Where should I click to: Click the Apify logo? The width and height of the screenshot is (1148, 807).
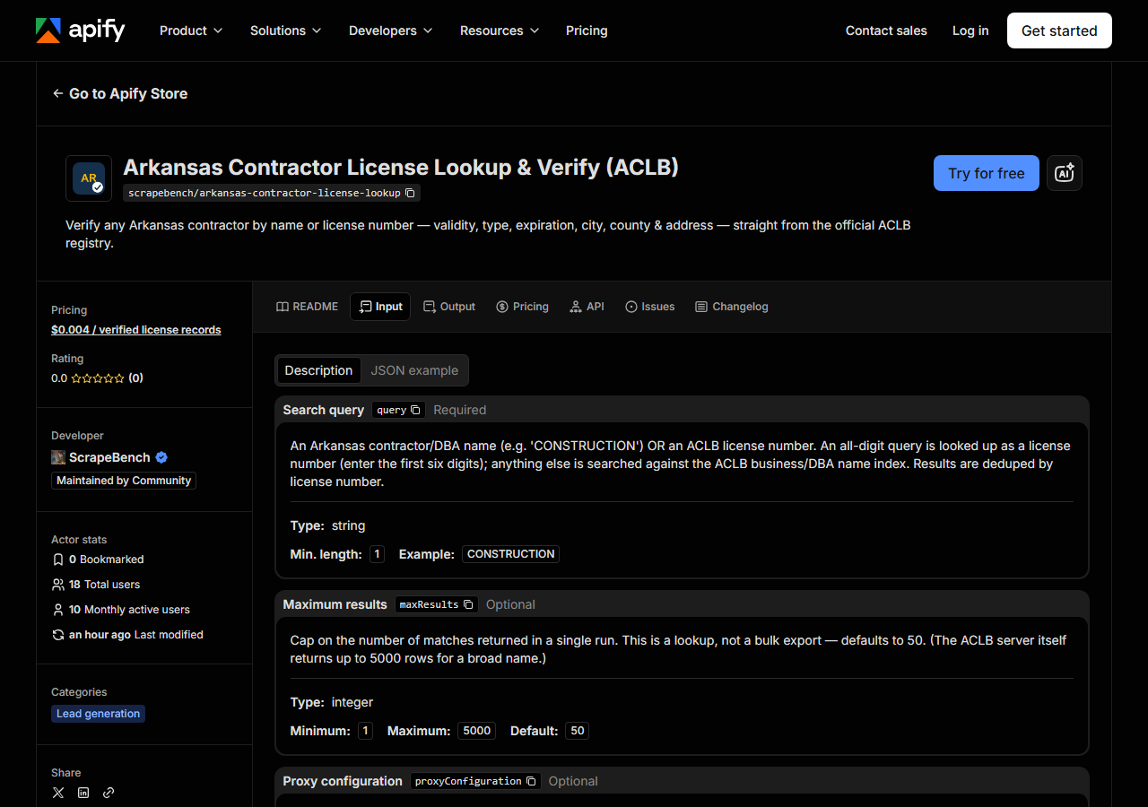point(80,30)
